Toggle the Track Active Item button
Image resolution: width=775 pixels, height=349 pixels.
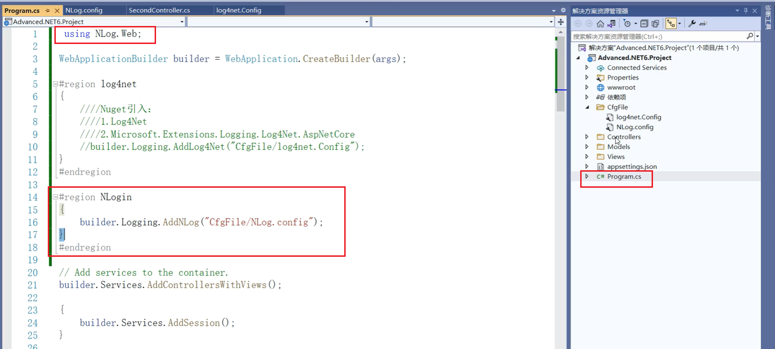click(x=671, y=24)
